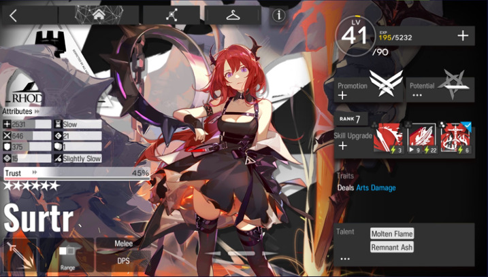Select the first skill icon costing 3
Image resolution: width=488 pixels, height=277 pixels.
coord(388,138)
